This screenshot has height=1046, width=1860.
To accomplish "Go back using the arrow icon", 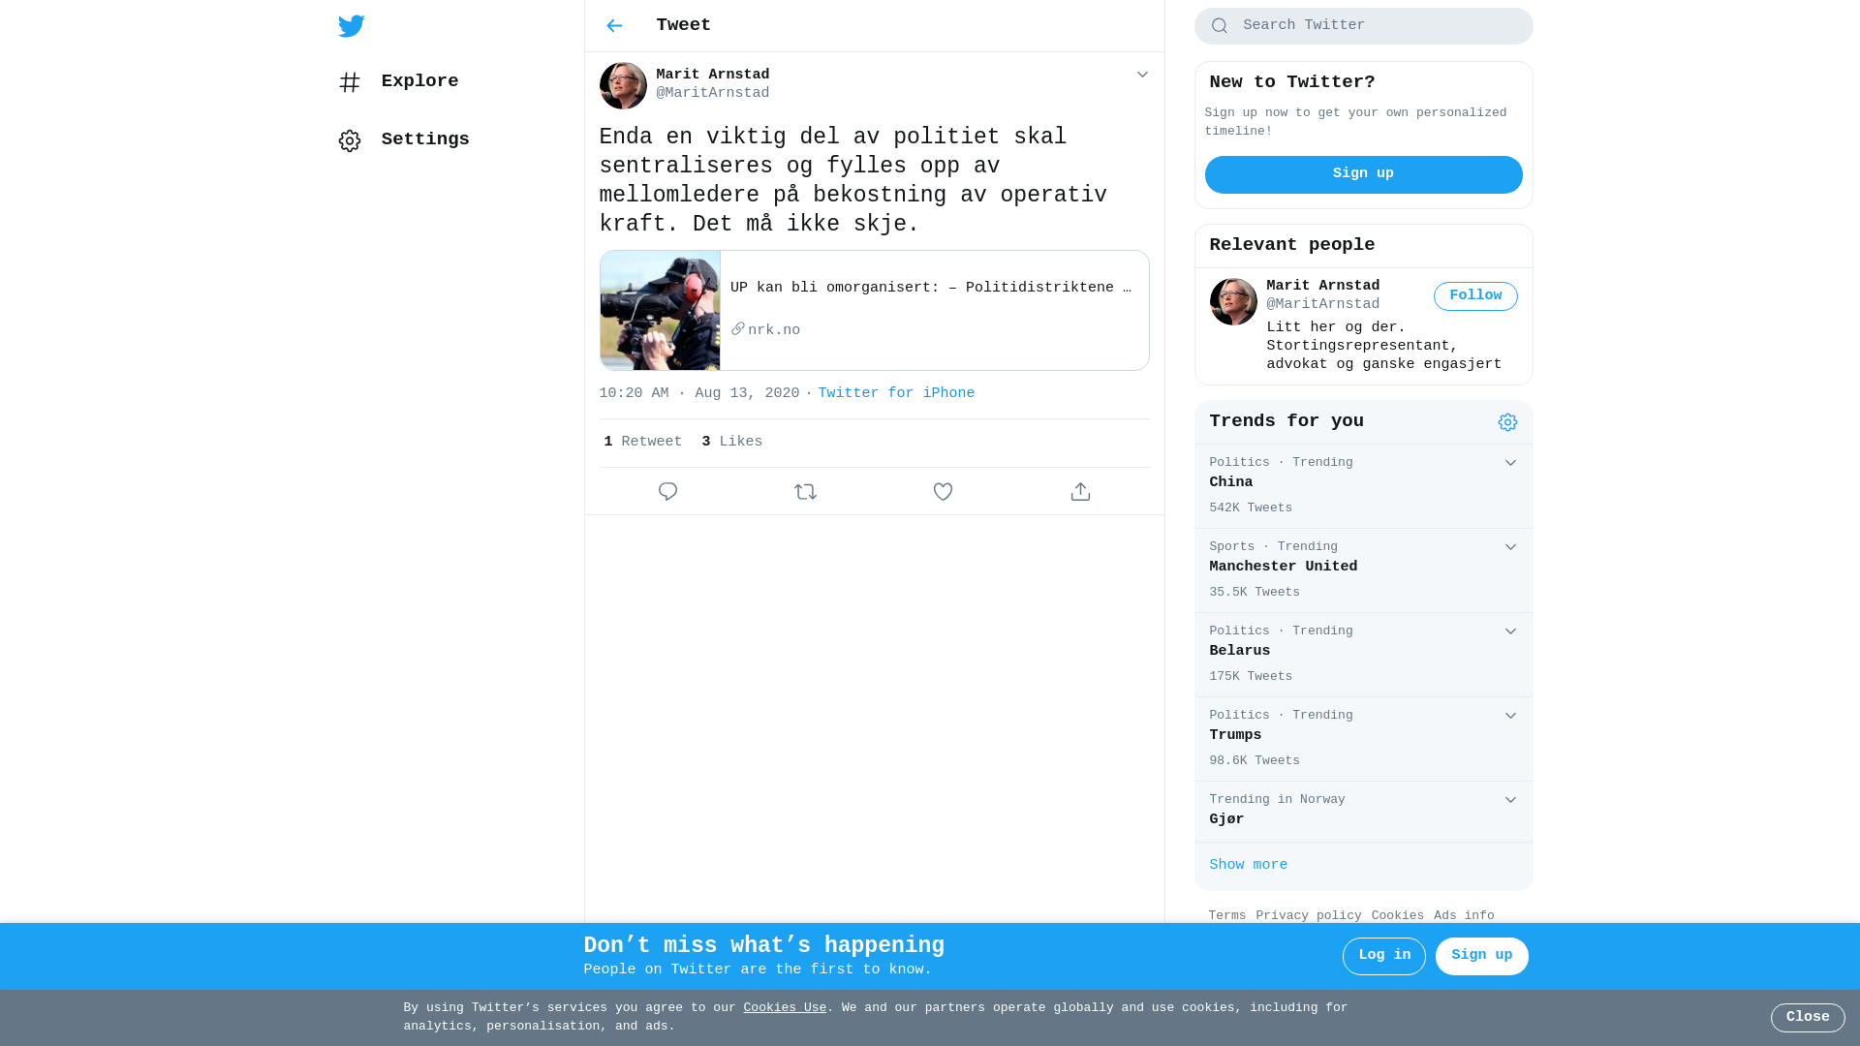I will [614, 26].
